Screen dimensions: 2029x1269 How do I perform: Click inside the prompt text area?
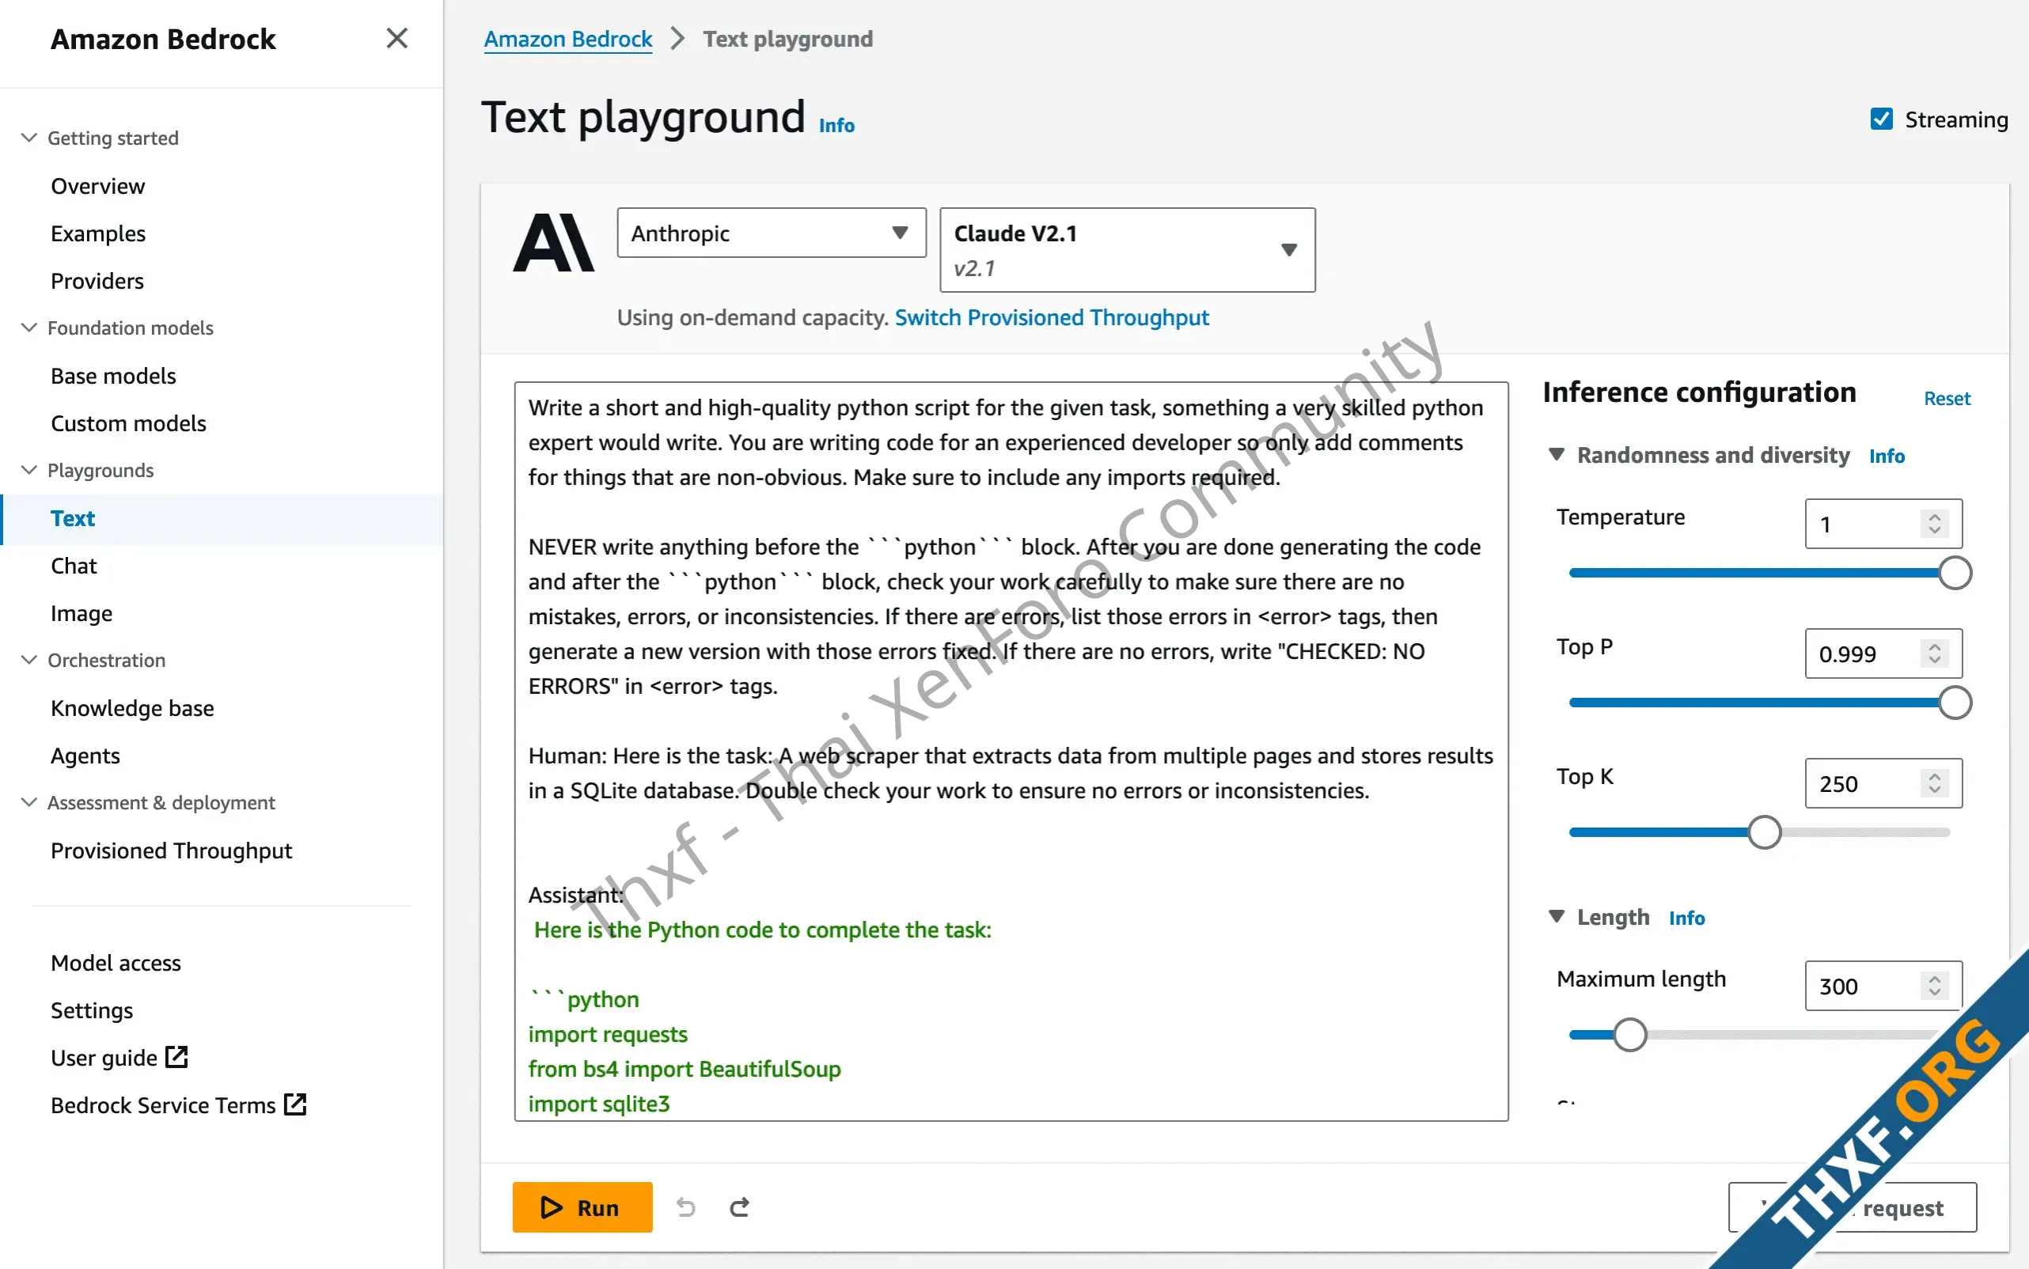(1011, 751)
